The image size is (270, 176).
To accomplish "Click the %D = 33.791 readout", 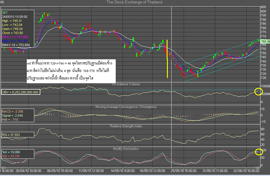I will [x=11, y=156].
